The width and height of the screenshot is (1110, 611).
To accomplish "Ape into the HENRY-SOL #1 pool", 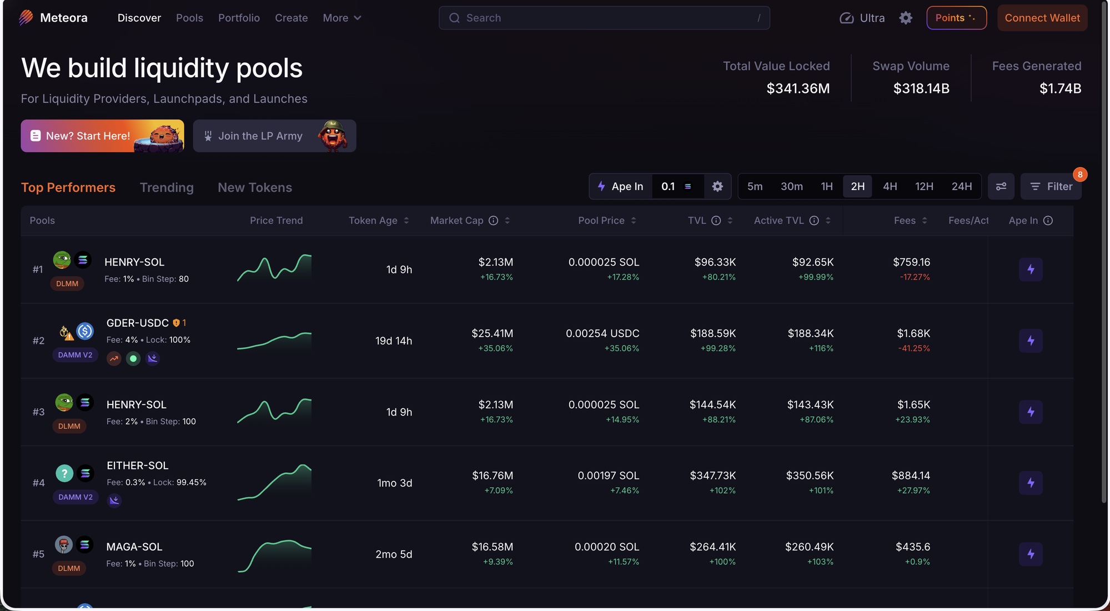I will tap(1031, 269).
